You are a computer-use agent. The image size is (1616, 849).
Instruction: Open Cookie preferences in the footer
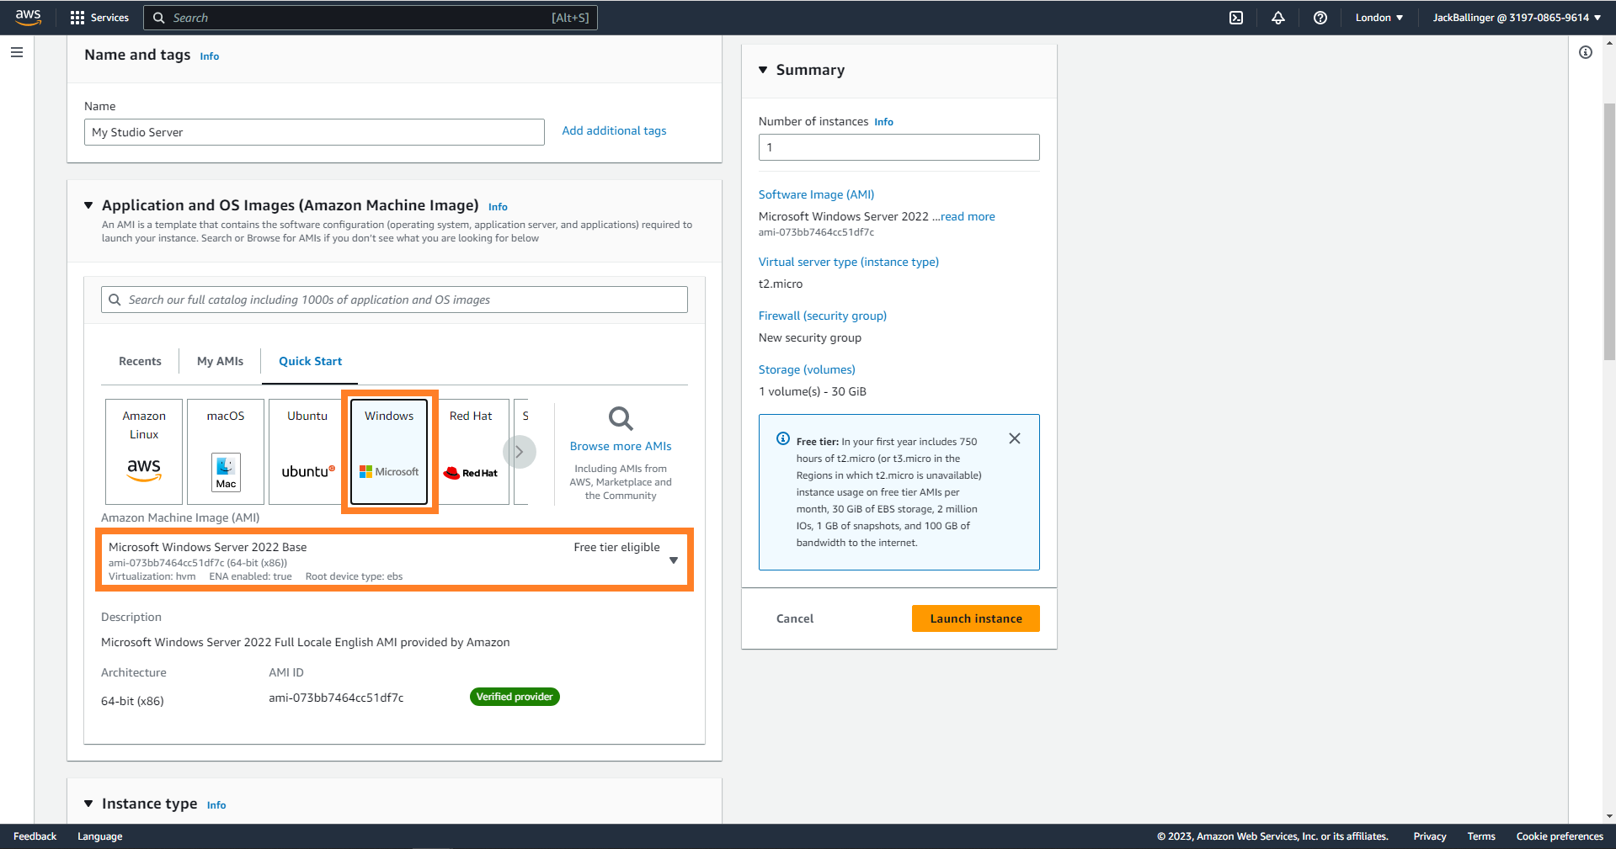coord(1560,836)
